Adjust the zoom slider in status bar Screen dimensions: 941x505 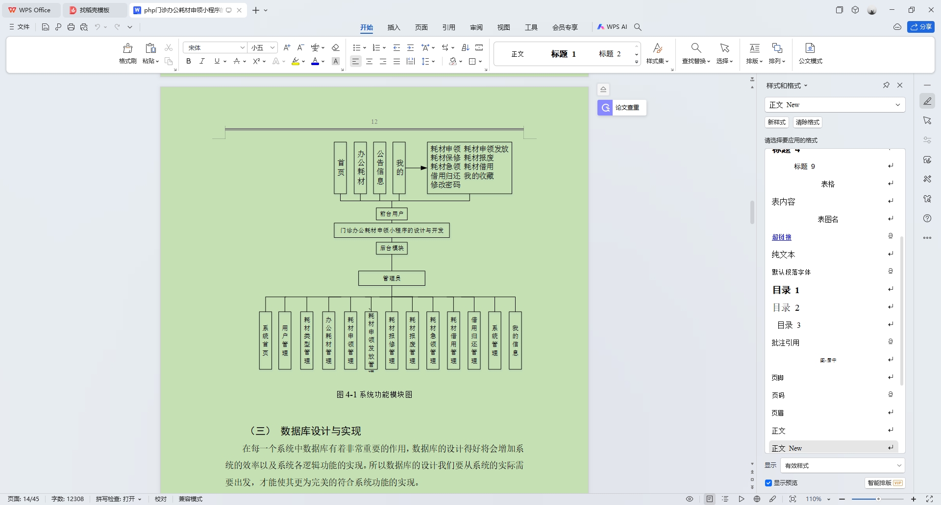pyautogui.click(x=878, y=499)
